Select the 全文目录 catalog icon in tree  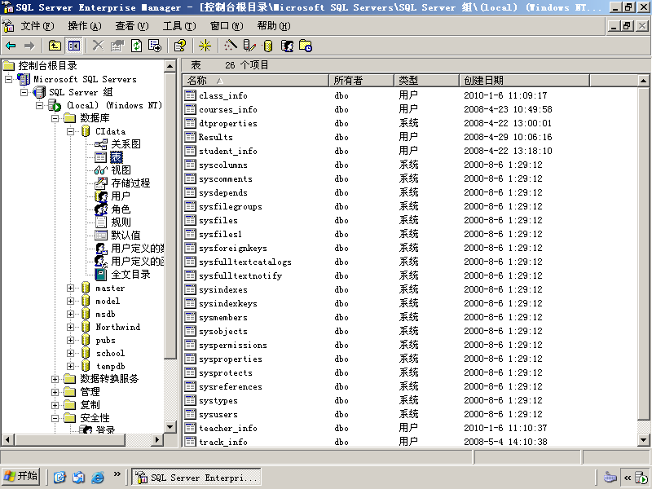point(100,275)
